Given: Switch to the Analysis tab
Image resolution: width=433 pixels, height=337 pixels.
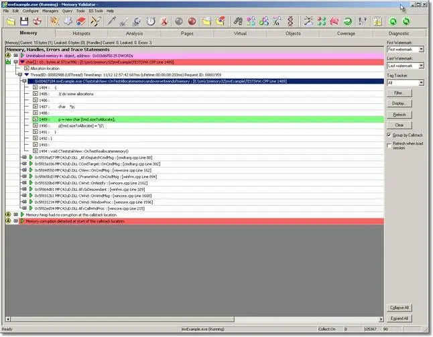Looking at the screenshot, I should coord(134,33).
